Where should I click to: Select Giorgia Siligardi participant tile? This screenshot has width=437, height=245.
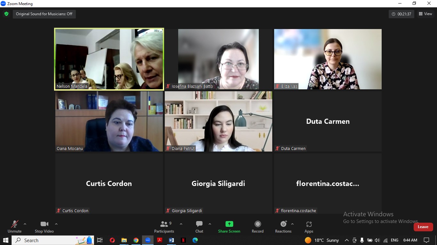coord(219,183)
